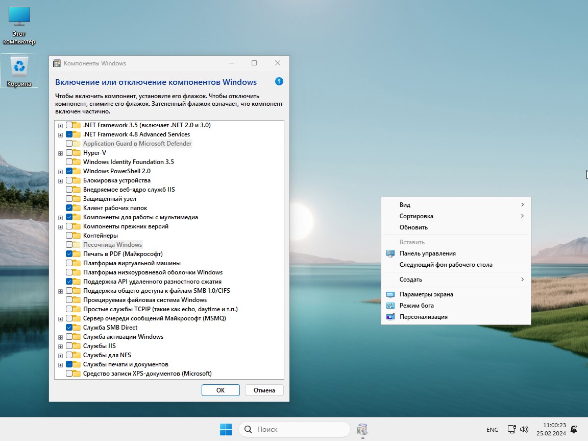Screen dimensions: 588x441
Task: Click the recycle bin icon on taskbar
Action: tap(362, 430)
